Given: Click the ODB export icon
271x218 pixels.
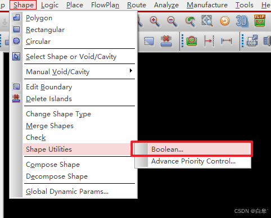Looking at the screenshot, I should (252, 40).
